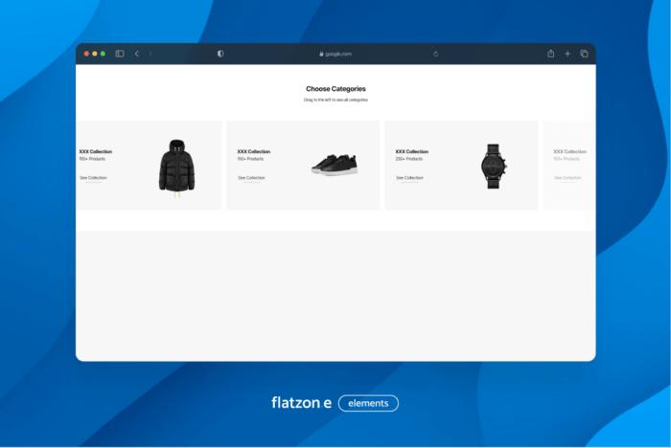Open See Collection on the sneakers card

point(251,178)
